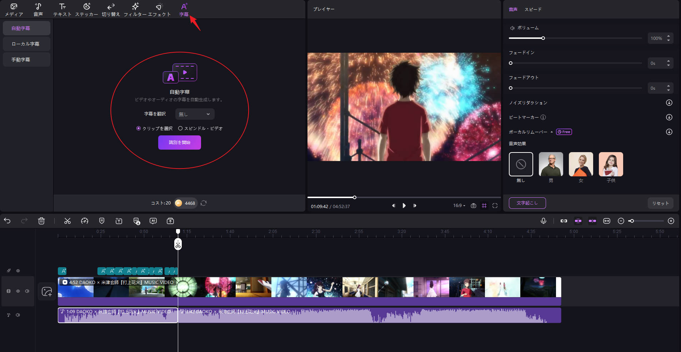Image resolution: width=681 pixels, height=352 pixels.
Task: Click the undo arrow icon
Action: pyautogui.click(x=7, y=221)
